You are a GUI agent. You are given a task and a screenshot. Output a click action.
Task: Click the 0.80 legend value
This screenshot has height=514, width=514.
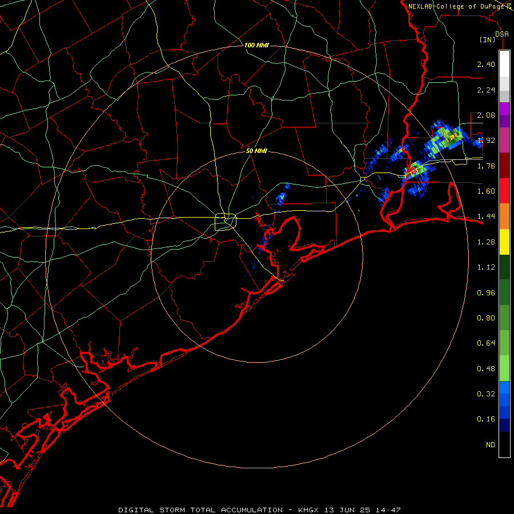[486, 318]
